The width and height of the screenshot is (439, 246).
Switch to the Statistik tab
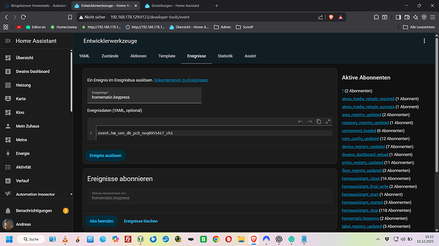225,56
